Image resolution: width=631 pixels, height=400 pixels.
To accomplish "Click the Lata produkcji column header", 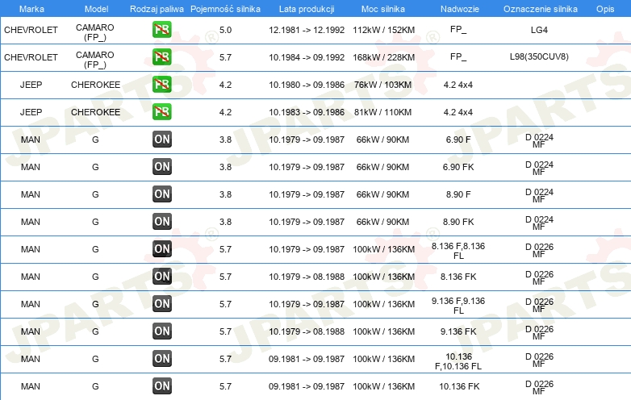I will pos(307,9).
